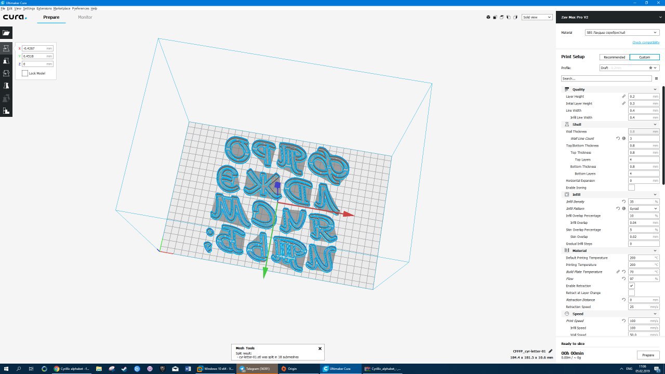Switch to front camera view icon
The height and width of the screenshot is (374, 665).
495,17
